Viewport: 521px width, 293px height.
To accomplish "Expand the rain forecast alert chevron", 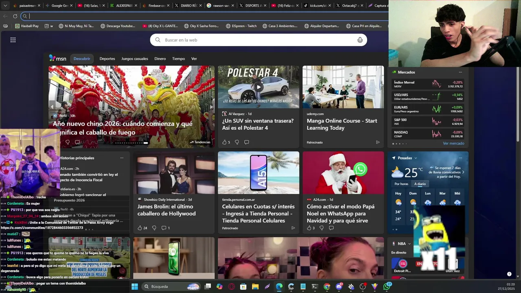I will tap(463, 172).
